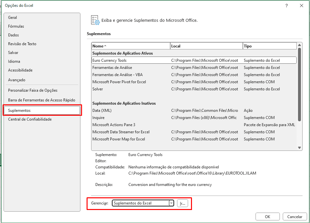Click the EUROTOOL.XLAM local path text
This screenshot has height=223, width=310.
(192, 173)
